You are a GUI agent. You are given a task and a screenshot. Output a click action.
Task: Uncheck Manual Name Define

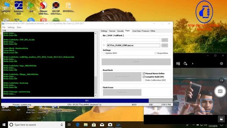point(144,74)
